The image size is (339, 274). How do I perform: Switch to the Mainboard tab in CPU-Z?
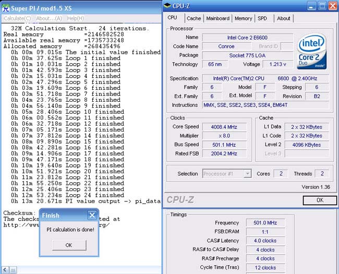pos(217,18)
